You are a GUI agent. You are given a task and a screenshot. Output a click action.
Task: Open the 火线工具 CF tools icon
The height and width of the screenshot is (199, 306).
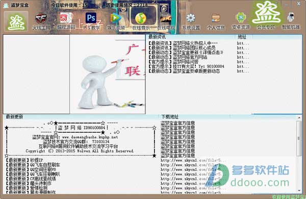click(41, 21)
